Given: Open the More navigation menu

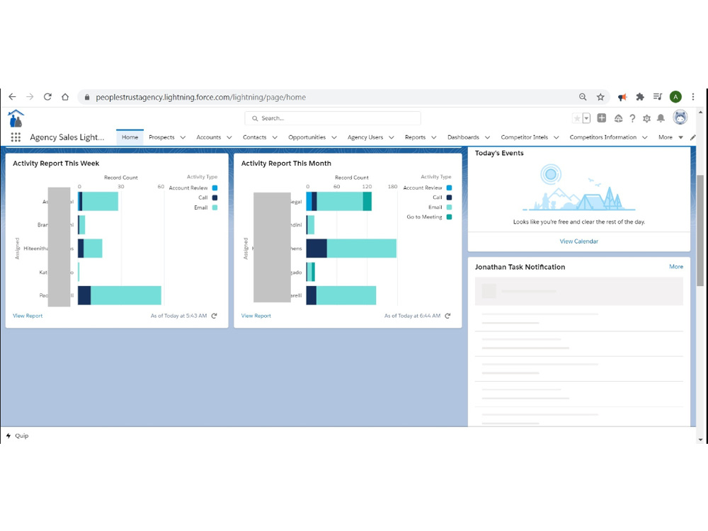Looking at the screenshot, I should pos(670,137).
